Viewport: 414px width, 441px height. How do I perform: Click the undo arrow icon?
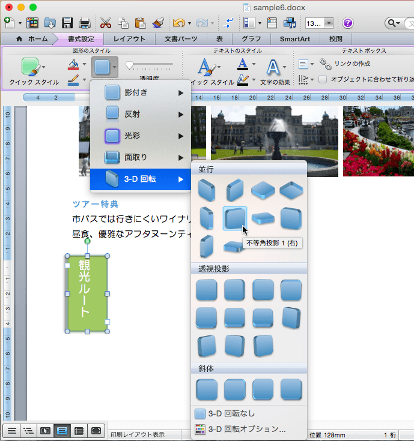(178, 23)
